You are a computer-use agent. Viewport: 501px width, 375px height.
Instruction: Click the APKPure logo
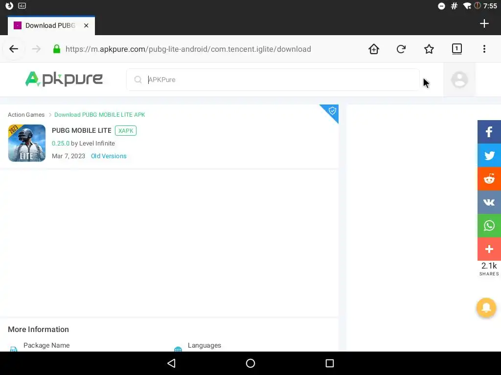64,79
